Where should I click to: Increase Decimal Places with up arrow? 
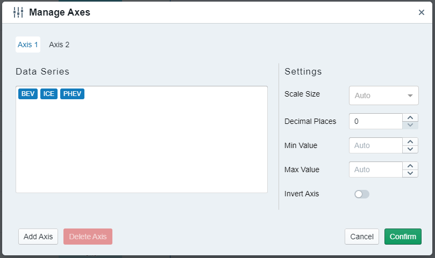[410, 117]
